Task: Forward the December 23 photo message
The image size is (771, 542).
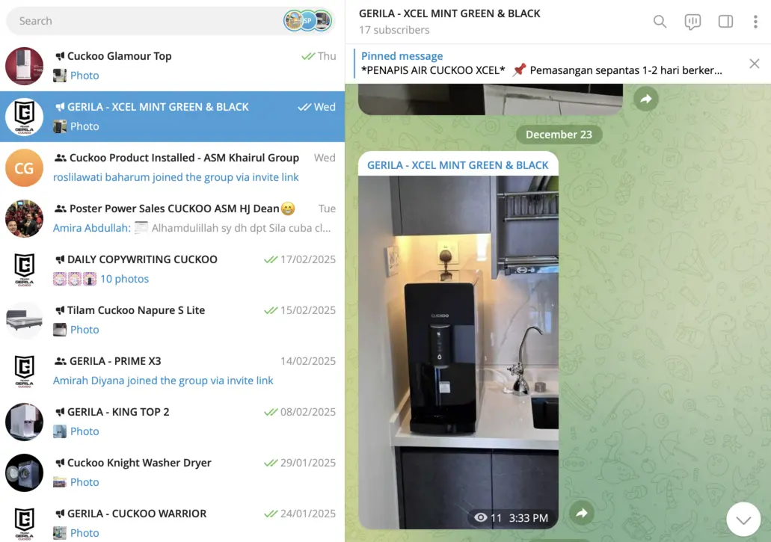Action: [582, 513]
